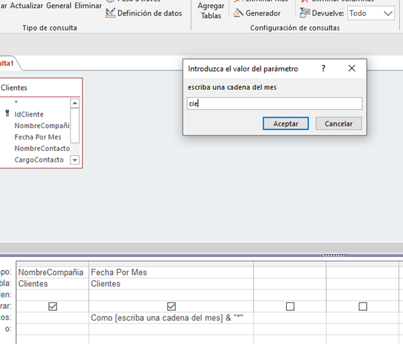Click the Cancelar button

(339, 123)
